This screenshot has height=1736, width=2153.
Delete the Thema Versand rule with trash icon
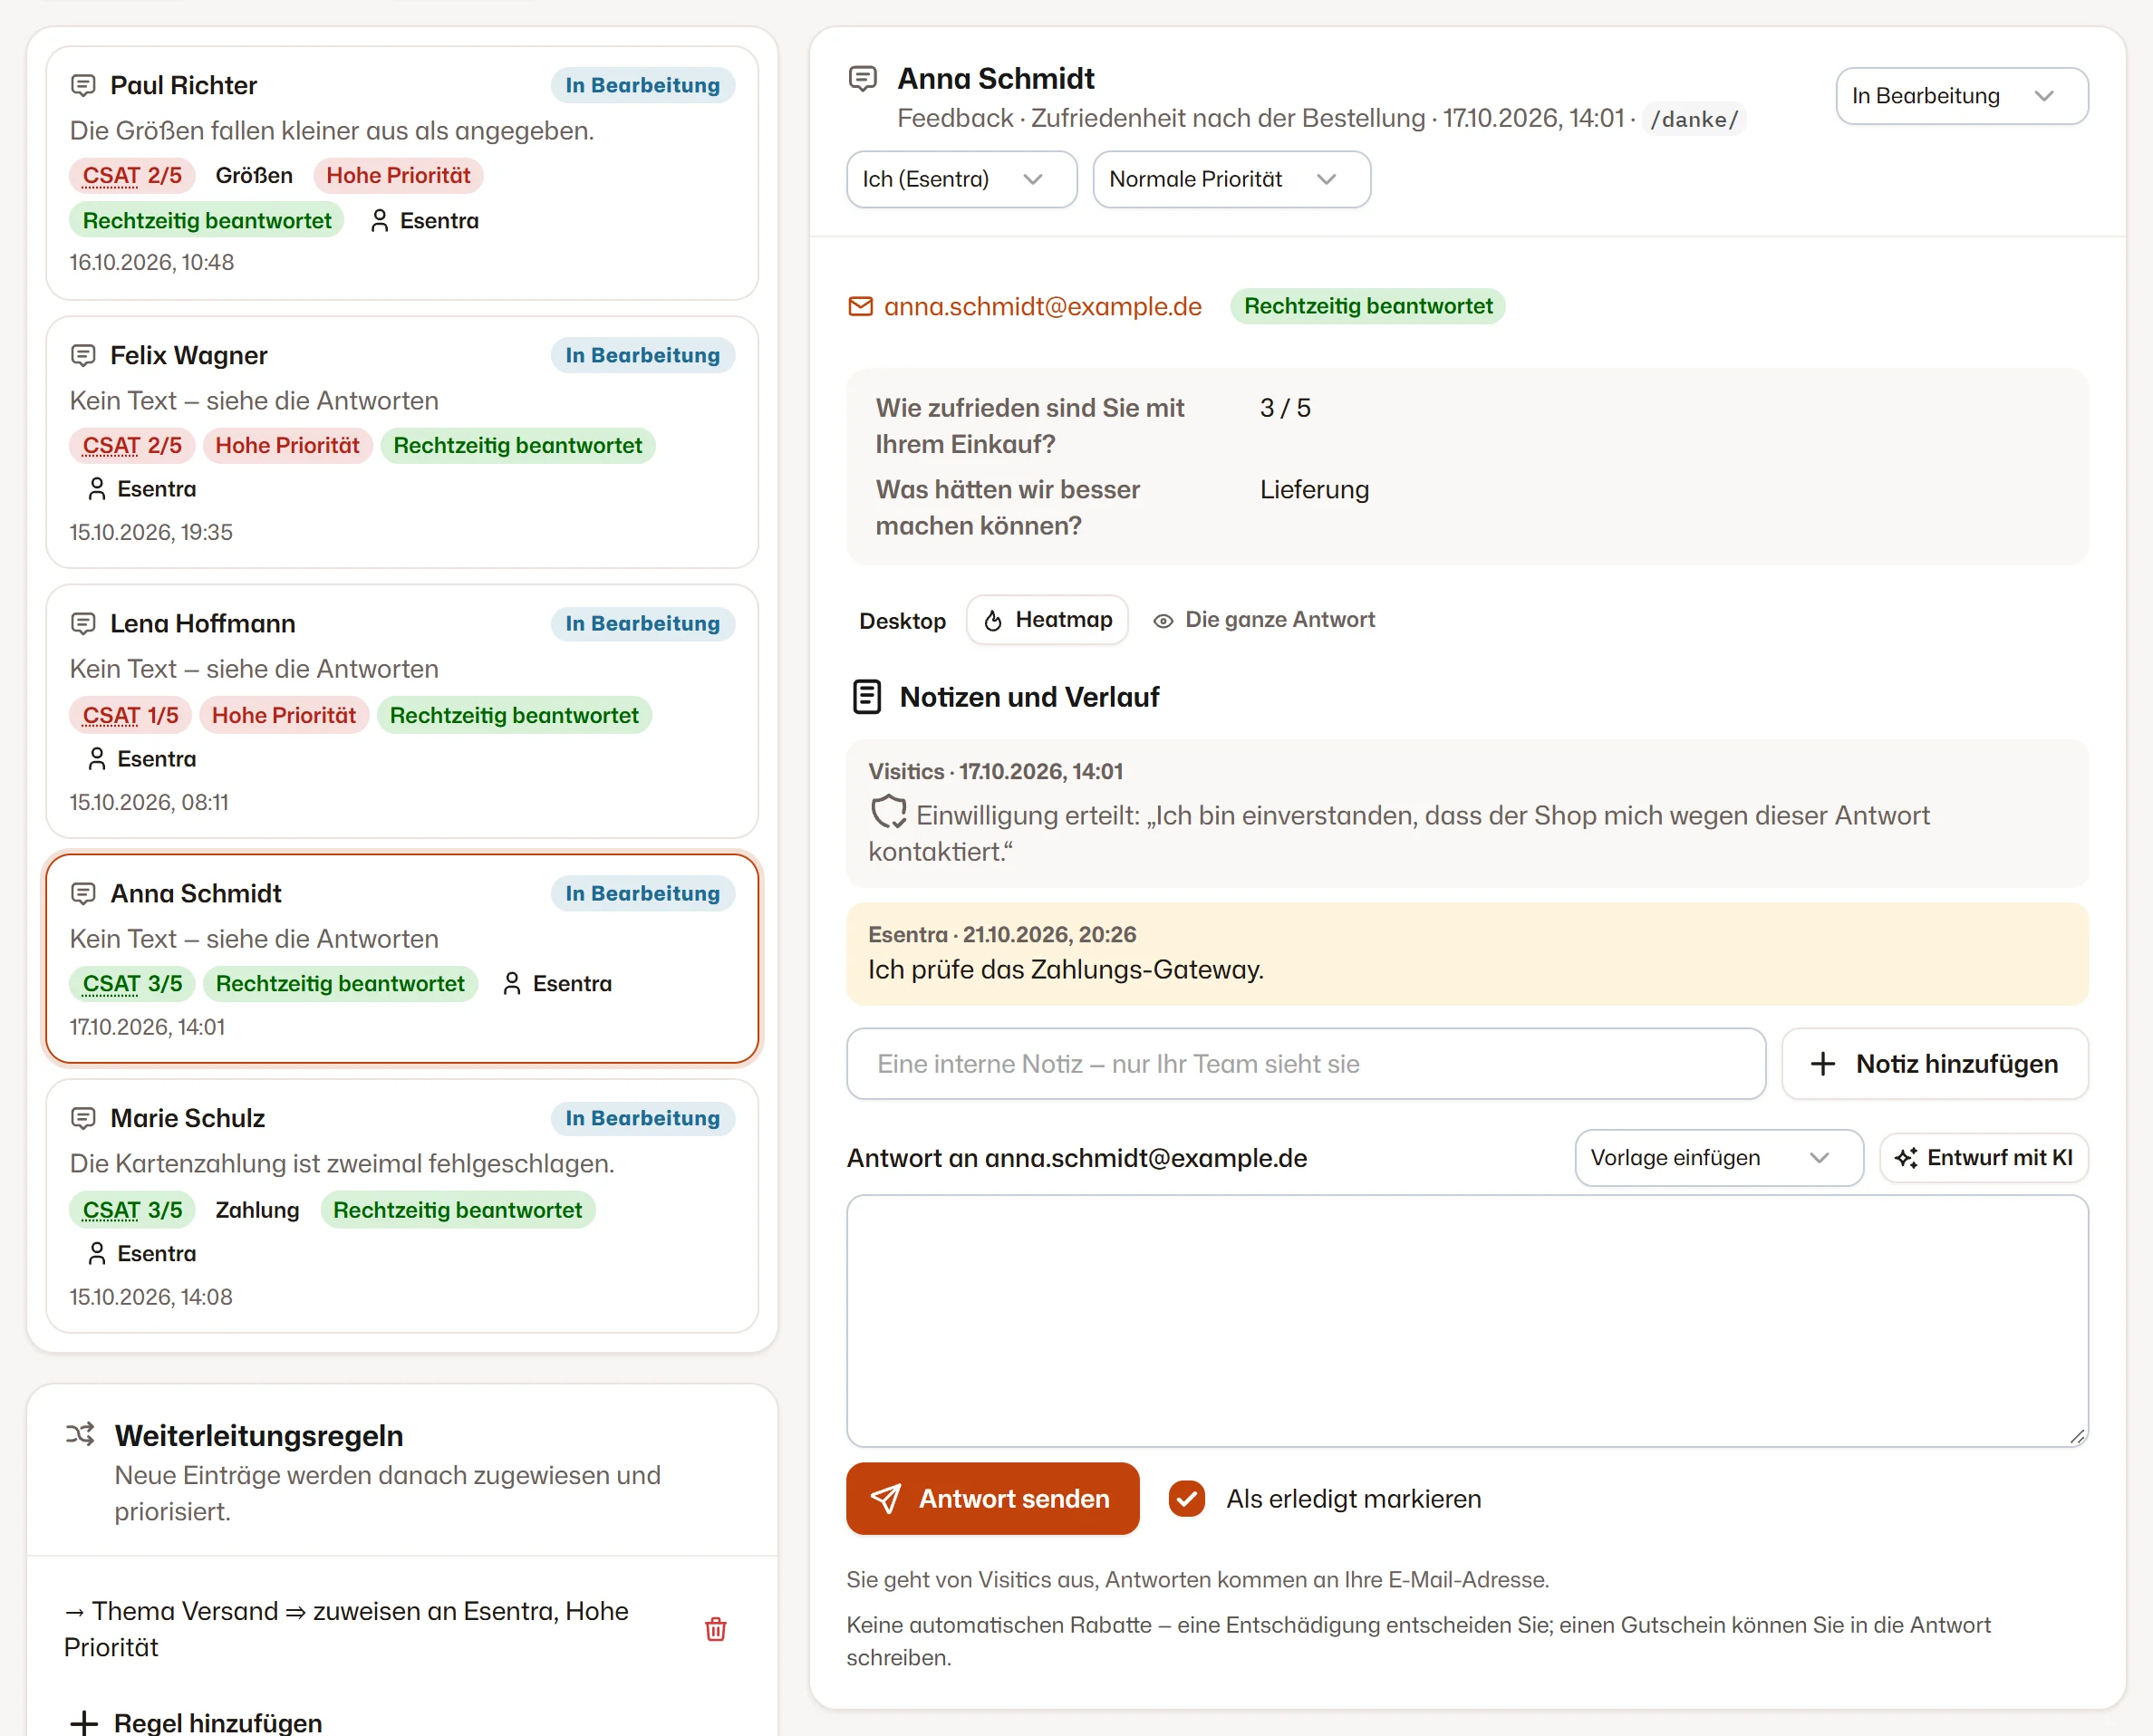point(716,1629)
